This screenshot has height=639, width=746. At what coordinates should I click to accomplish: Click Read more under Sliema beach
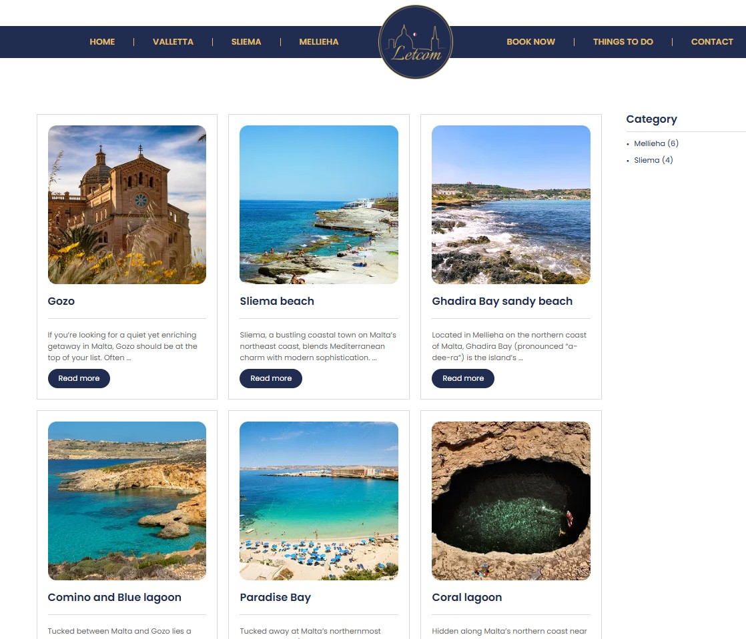tap(271, 378)
